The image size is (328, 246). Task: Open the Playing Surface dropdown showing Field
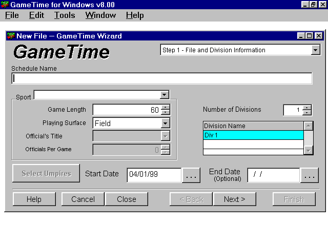[x=165, y=123]
